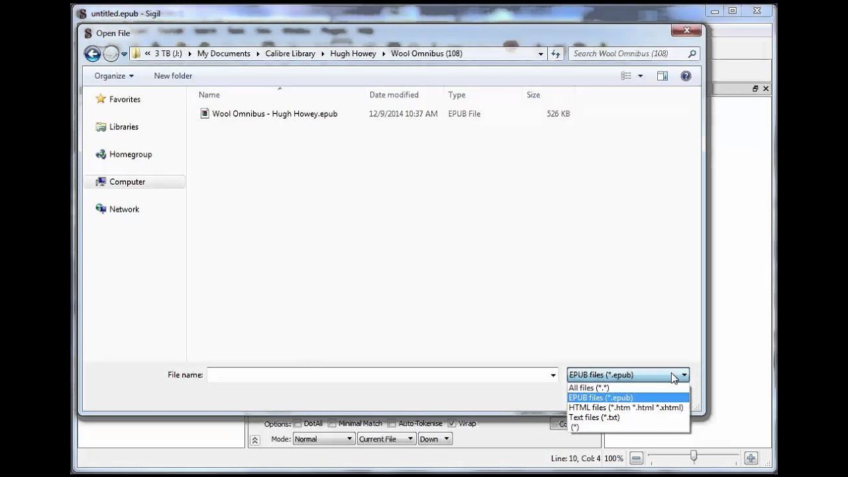This screenshot has height=477, width=848.
Task: Click the greyed Forward navigation arrow
Action: pos(111,54)
